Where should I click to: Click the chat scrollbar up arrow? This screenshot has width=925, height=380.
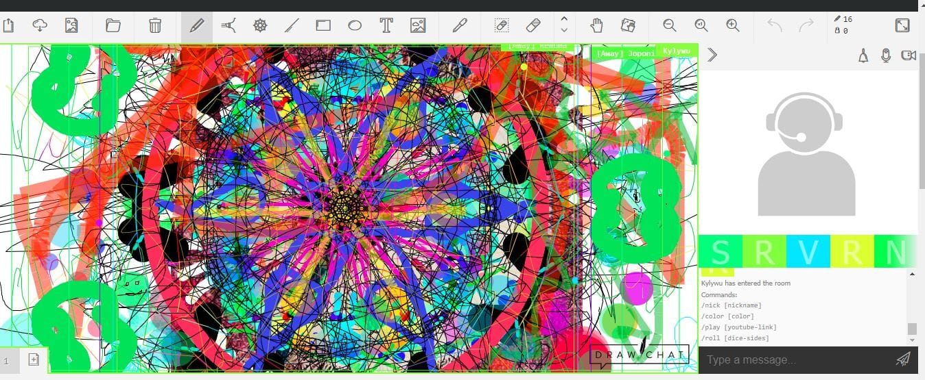click(912, 274)
